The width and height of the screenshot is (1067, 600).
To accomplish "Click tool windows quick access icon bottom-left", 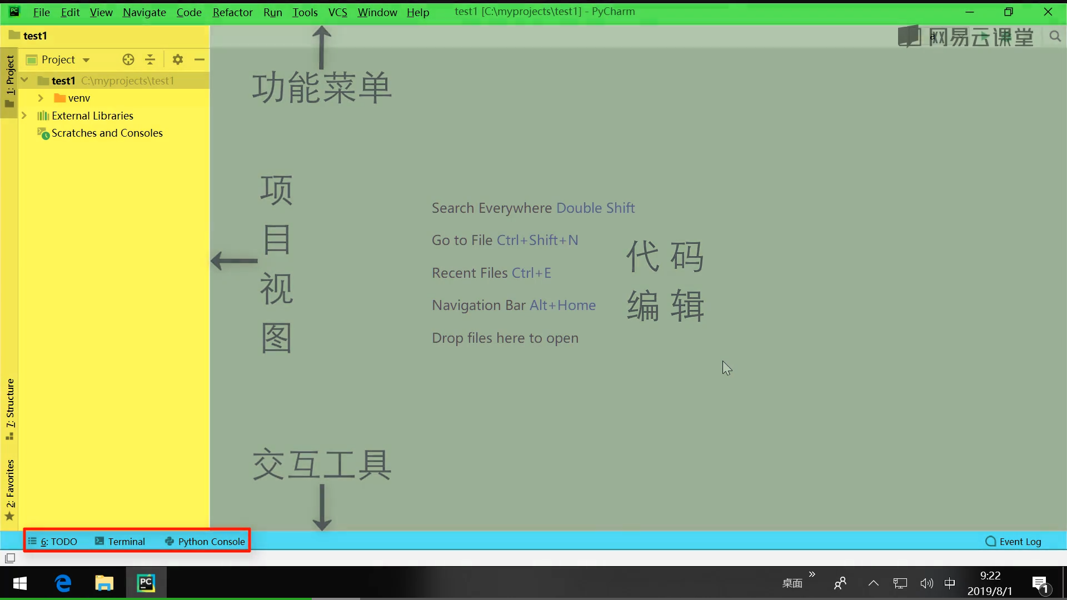I will pyautogui.click(x=10, y=558).
